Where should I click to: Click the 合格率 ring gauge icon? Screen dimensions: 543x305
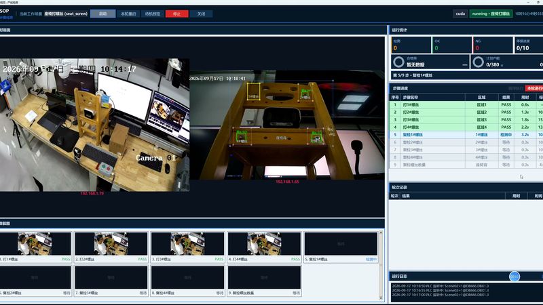pyautogui.click(x=398, y=62)
